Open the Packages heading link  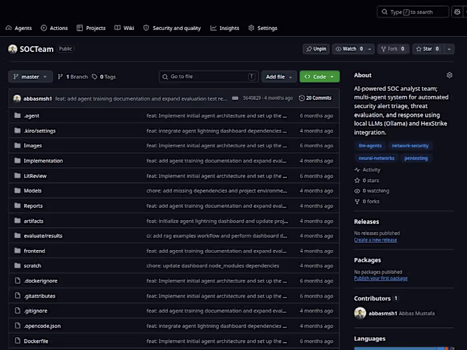(367, 260)
